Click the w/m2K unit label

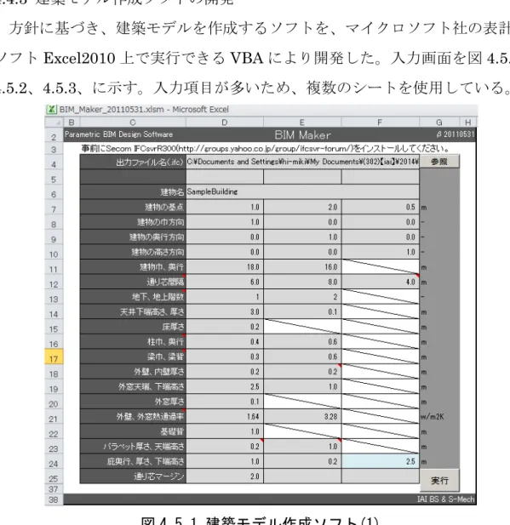click(433, 417)
